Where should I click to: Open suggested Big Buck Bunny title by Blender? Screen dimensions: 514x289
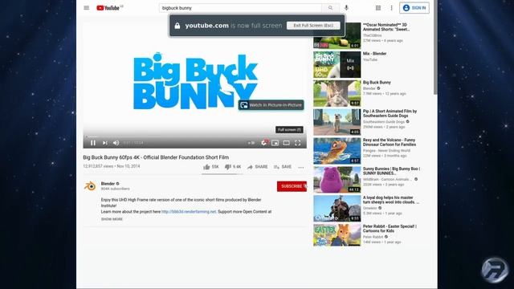[x=377, y=83]
